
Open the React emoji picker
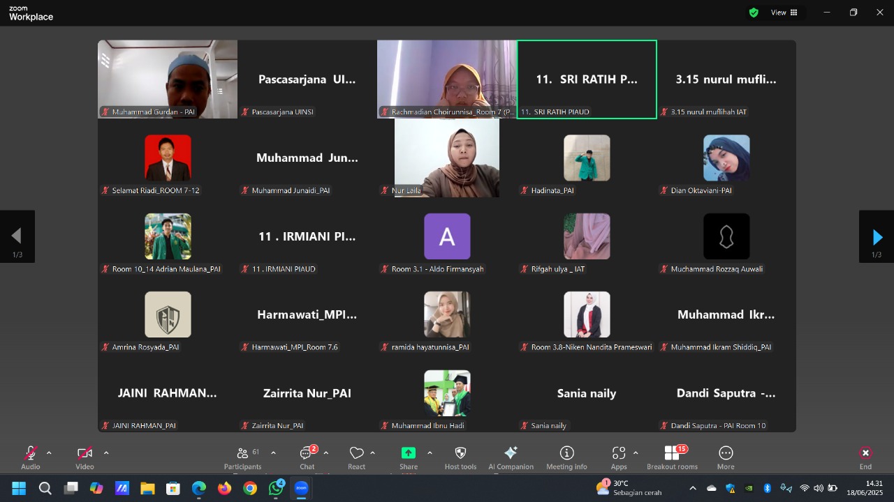(356, 457)
